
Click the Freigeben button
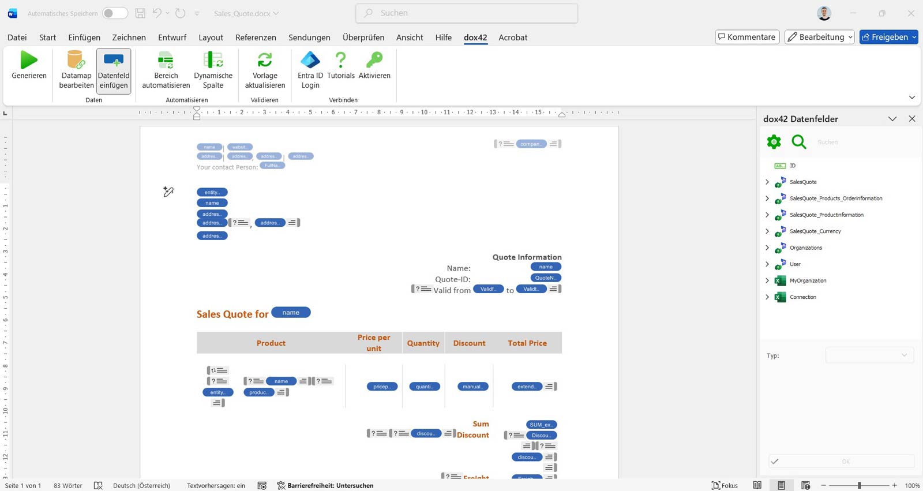point(889,37)
